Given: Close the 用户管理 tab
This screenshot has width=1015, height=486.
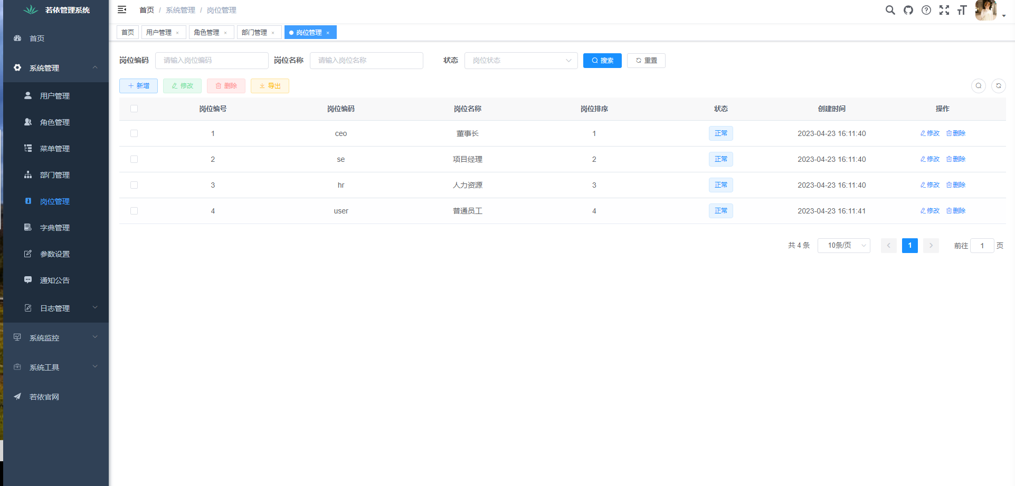Looking at the screenshot, I should point(177,33).
